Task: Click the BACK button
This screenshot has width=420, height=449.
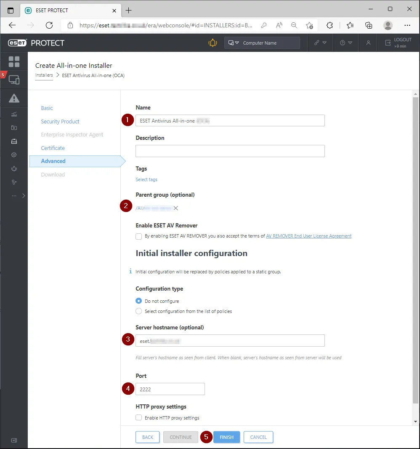Action: (x=148, y=437)
